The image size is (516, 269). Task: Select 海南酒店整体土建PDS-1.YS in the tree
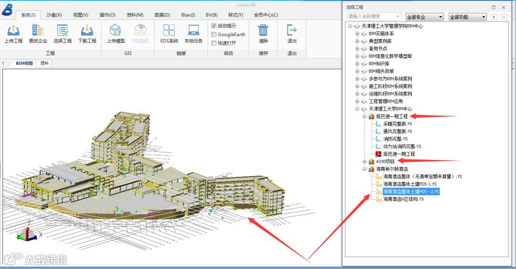click(x=410, y=184)
